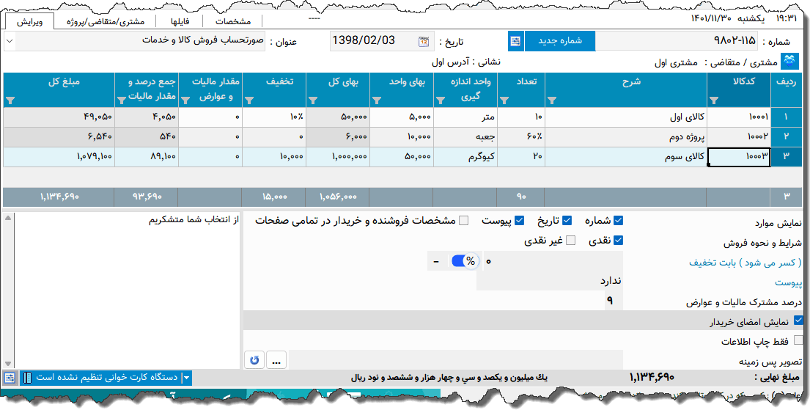The image size is (810, 410).
Task: Click the discount value field showing ۰
Action: click(552, 262)
